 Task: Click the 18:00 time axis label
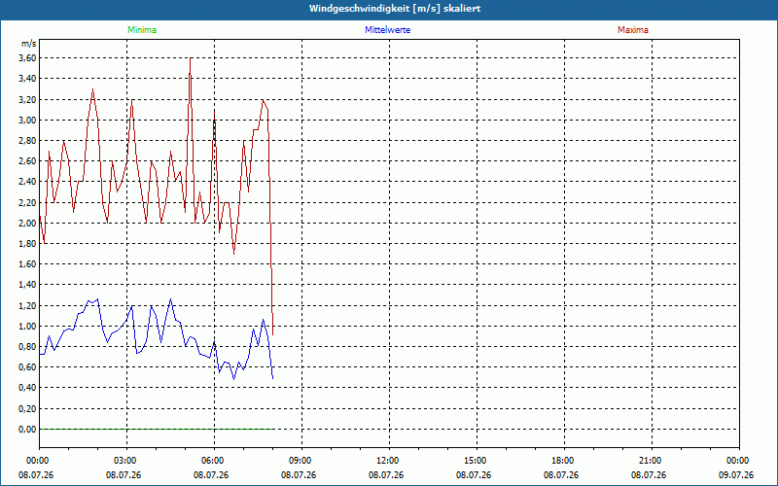(x=564, y=461)
